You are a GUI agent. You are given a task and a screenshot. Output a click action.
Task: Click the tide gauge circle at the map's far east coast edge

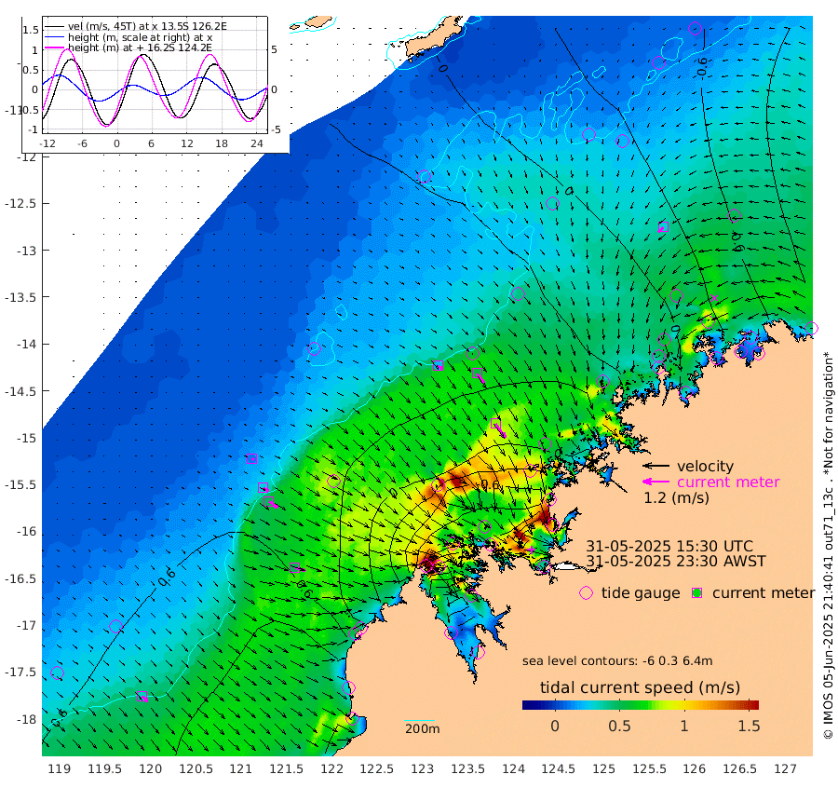coord(811,328)
